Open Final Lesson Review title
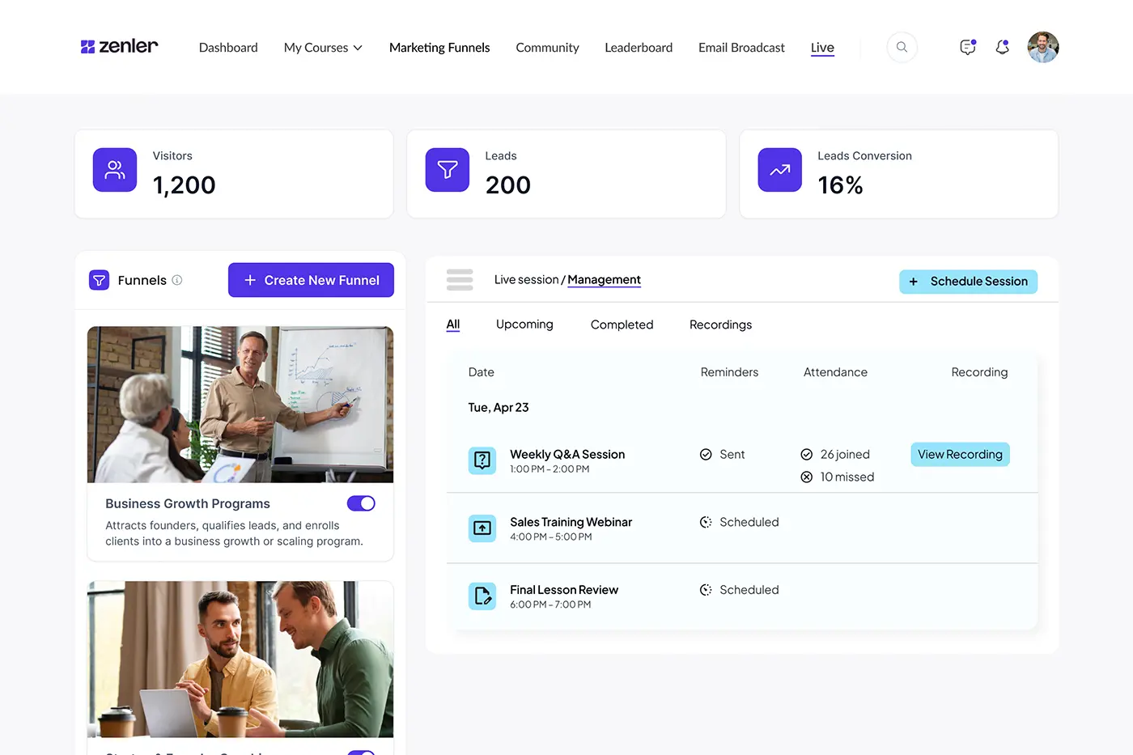 [x=564, y=591]
